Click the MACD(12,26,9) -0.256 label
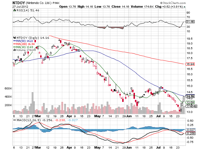 35,120
